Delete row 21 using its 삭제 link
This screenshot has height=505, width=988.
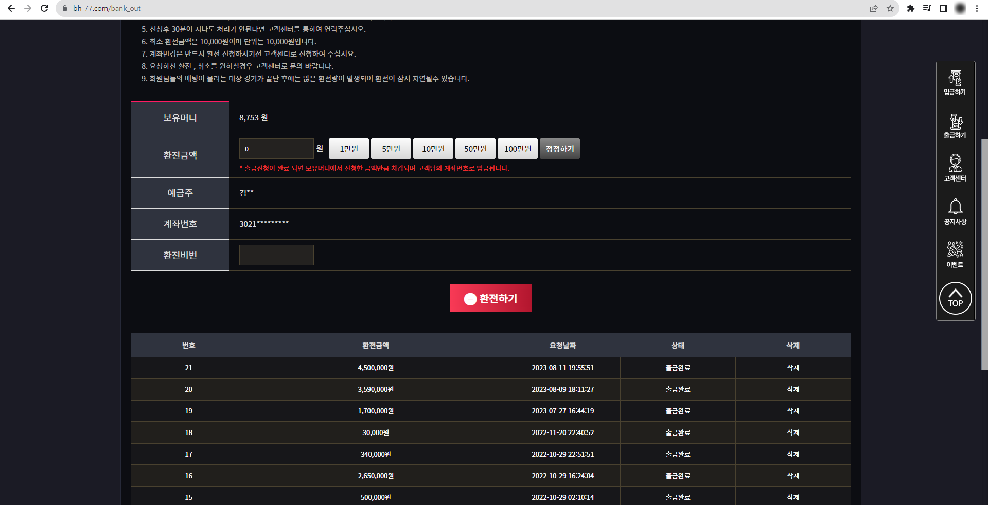pyautogui.click(x=793, y=368)
